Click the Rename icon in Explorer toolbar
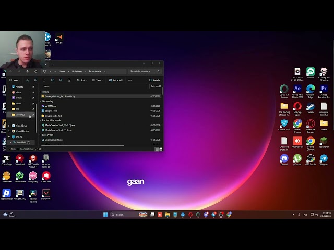Screen dimensions: 334x250 pos(53,80)
